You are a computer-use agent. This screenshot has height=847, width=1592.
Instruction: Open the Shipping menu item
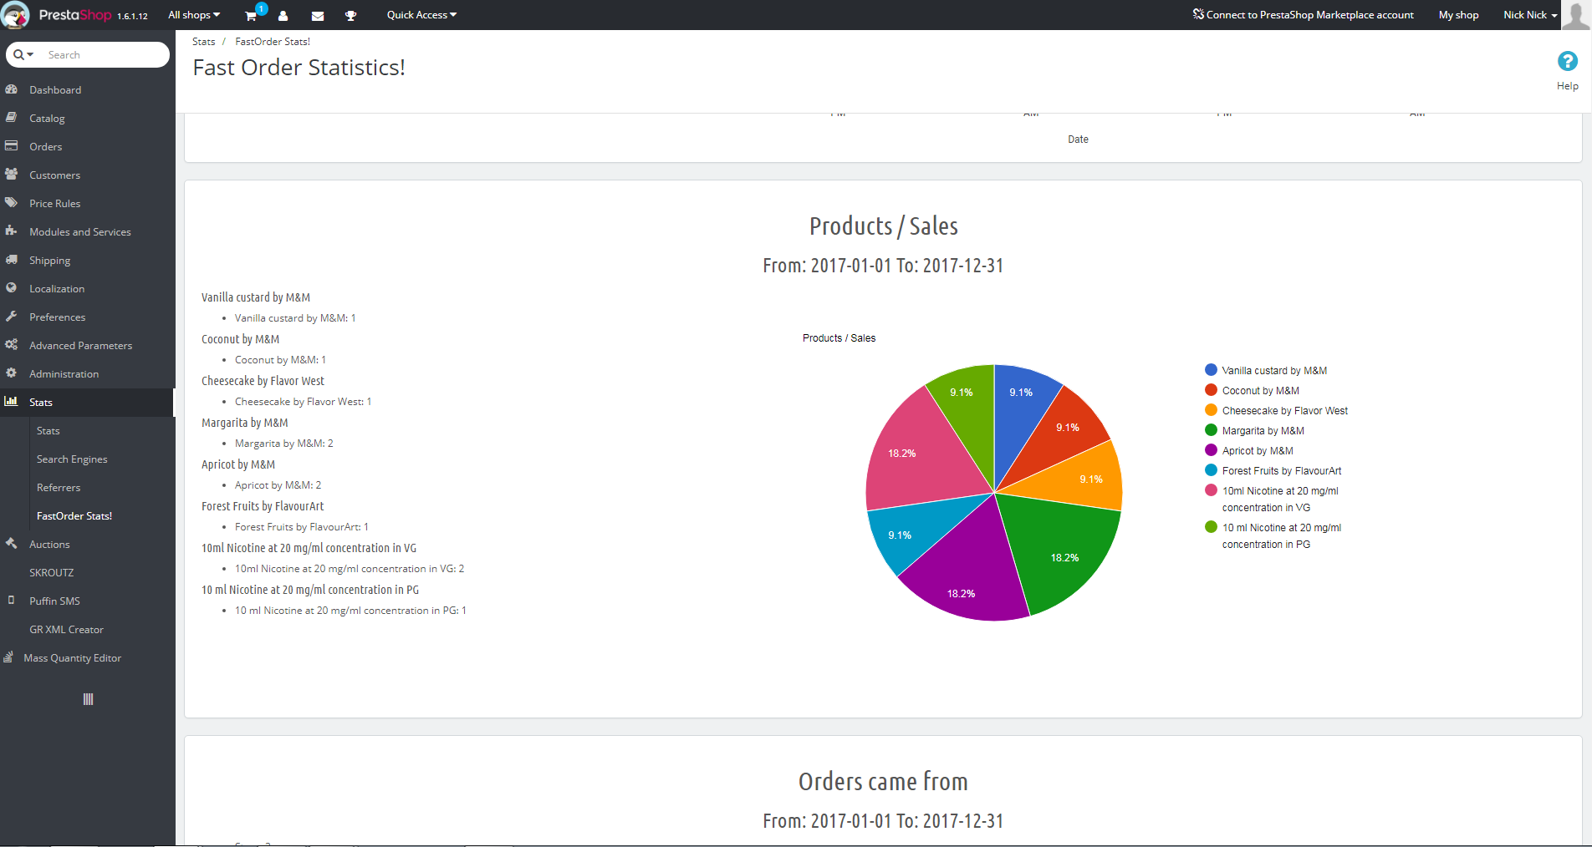pyautogui.click(x=50, y=261)
